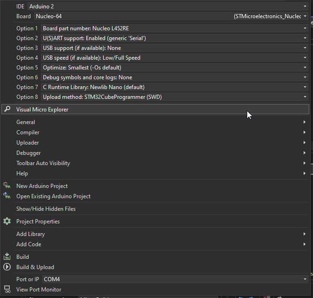Click the Debugger submenu arrow
Screen dimensions: 313x298
pos(305,153)
